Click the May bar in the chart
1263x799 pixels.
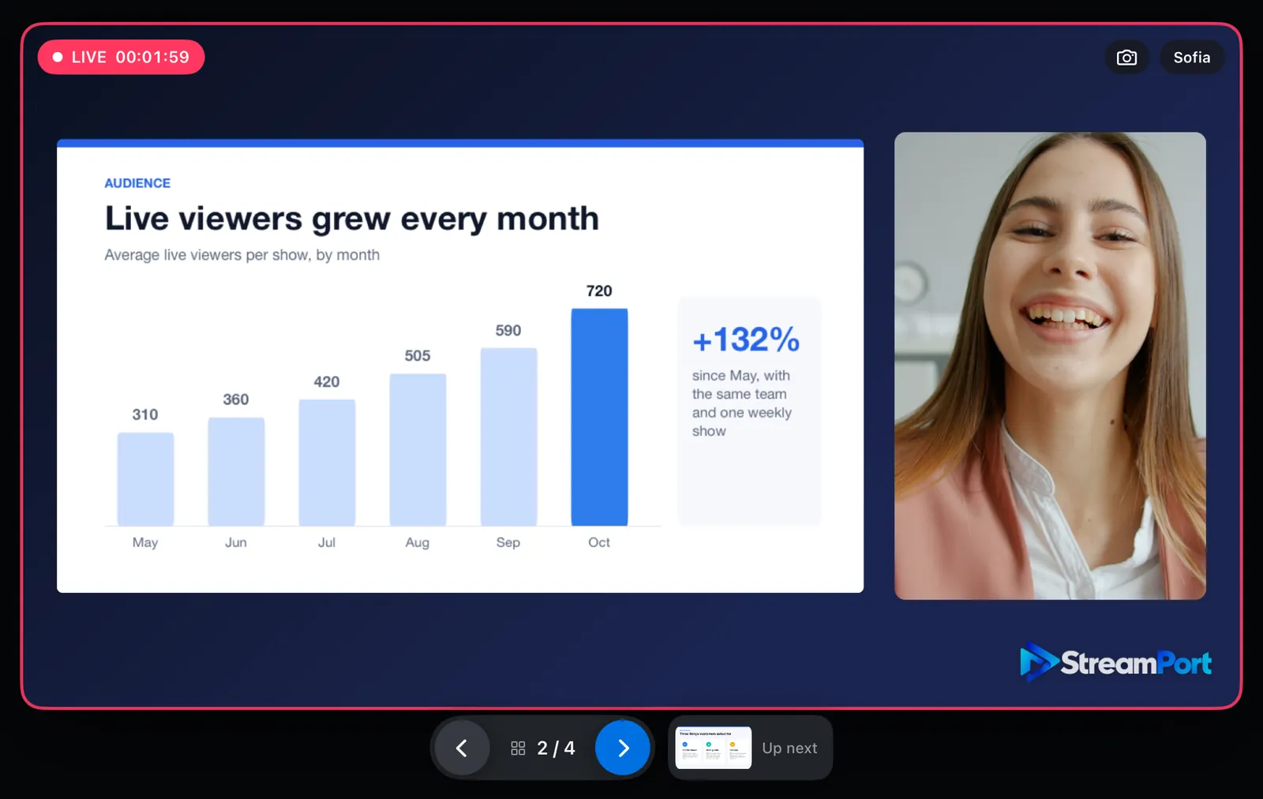[145, 479]
